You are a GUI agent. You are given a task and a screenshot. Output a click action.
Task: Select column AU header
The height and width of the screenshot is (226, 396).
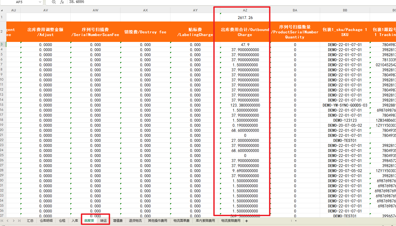pos(14,10)
